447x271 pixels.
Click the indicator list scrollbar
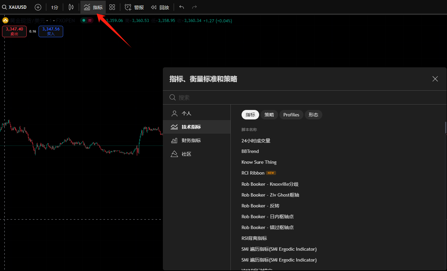point(446,128)
